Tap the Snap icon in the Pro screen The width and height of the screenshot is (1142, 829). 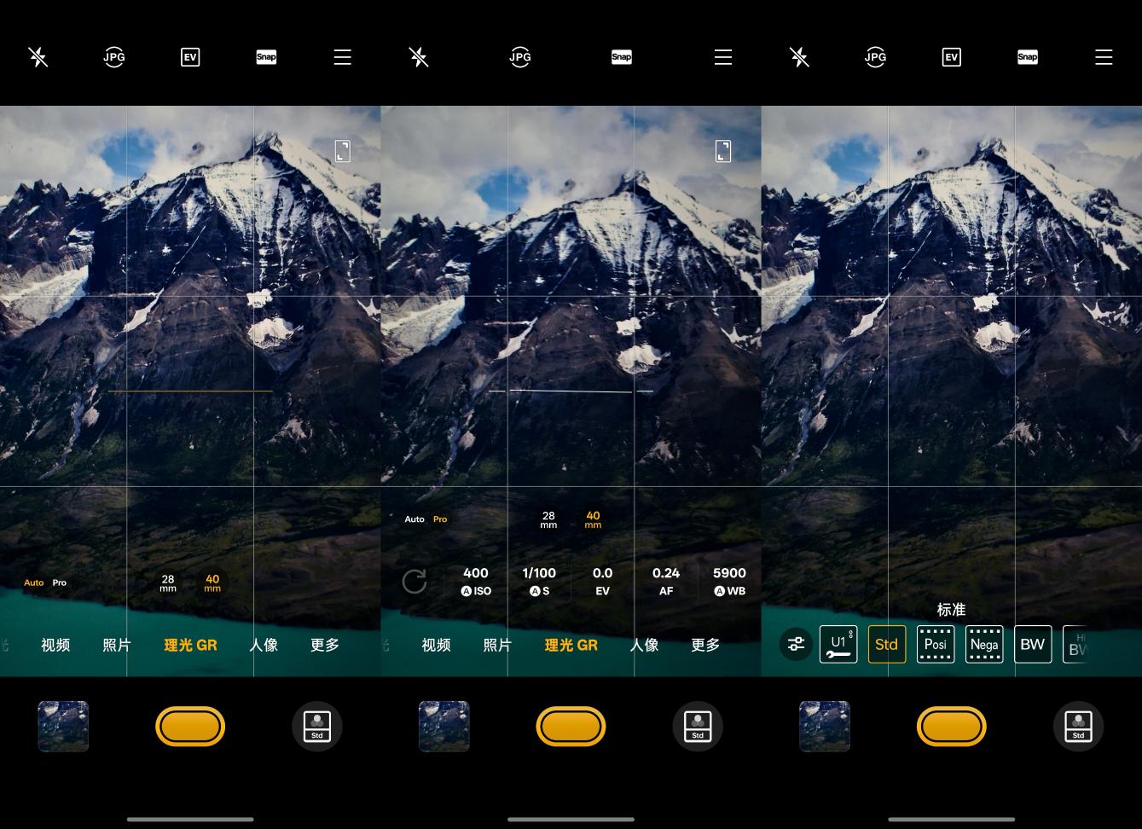coord(622,57)
